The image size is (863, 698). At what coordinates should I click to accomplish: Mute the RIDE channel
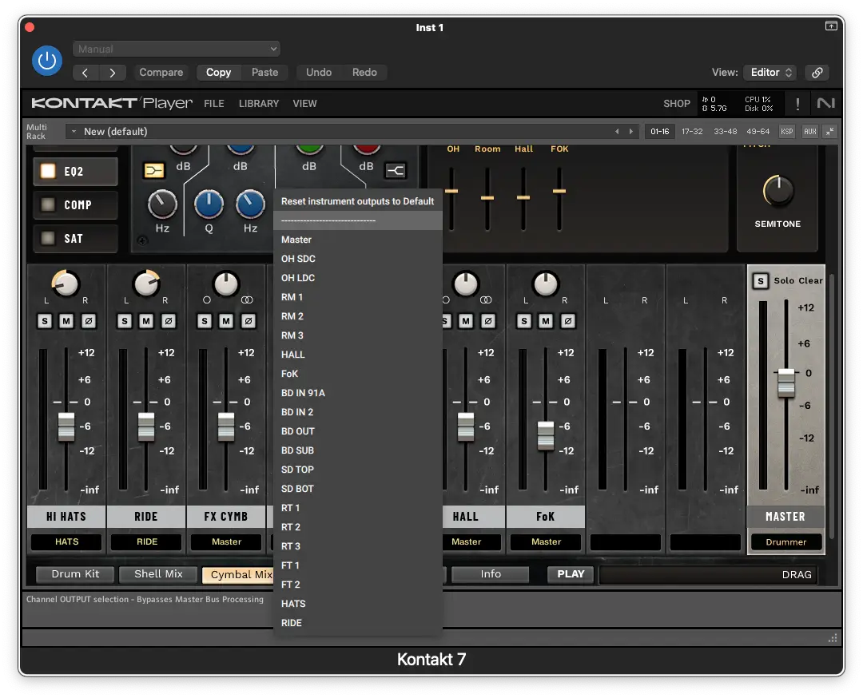(146, 321)
